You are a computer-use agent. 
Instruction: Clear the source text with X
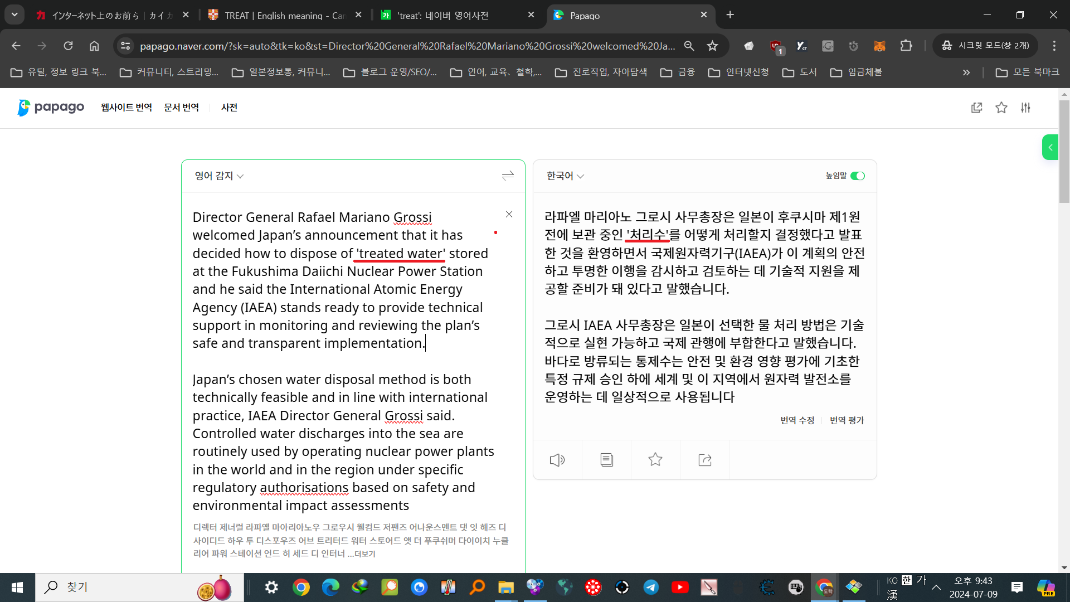[x=509, y=214]
